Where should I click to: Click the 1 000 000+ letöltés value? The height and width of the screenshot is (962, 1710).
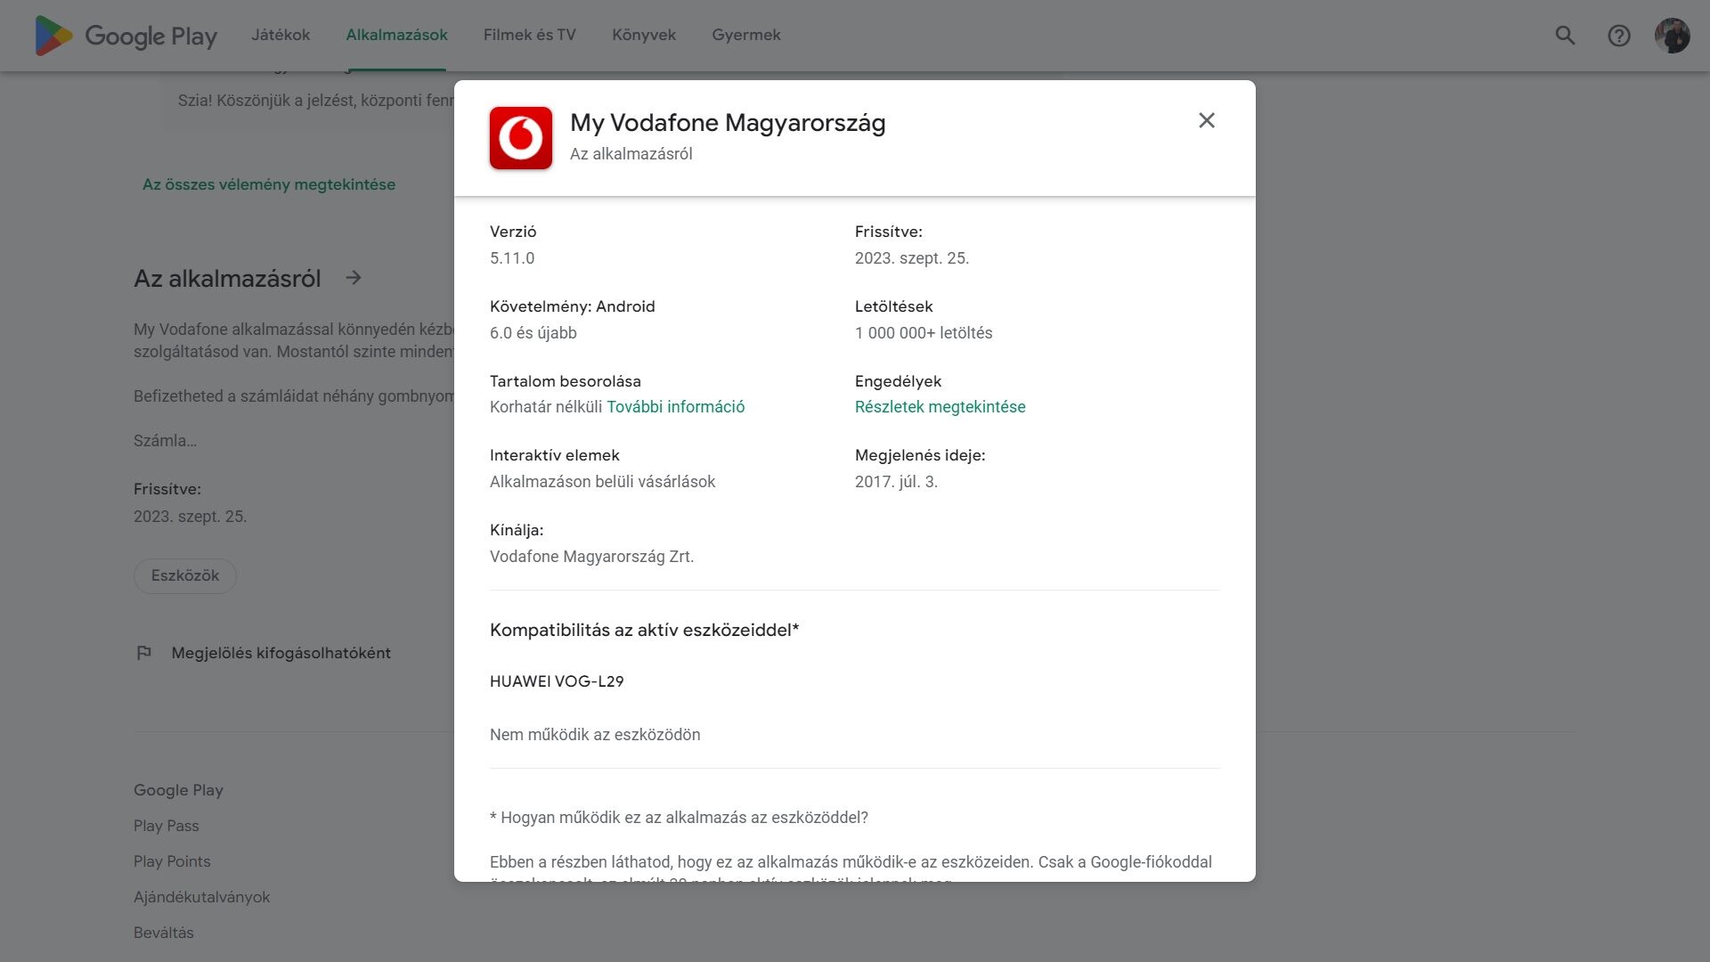coord(924,333)
